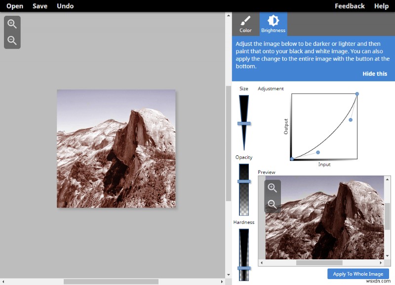Apply adjustment with Apply To Whole Image
This screenshot has width=395, height=285.
[x=358, y=274]
